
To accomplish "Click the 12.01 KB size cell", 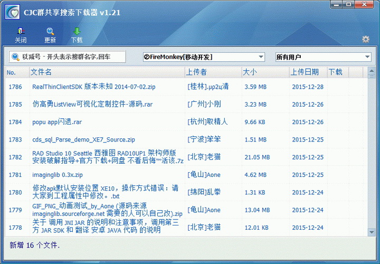I will pyautogui.click(x=256, y=228).
